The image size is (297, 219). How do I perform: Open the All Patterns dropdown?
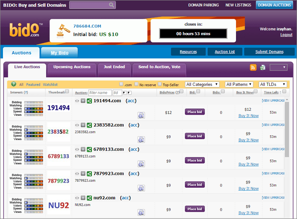click(239, 85)
